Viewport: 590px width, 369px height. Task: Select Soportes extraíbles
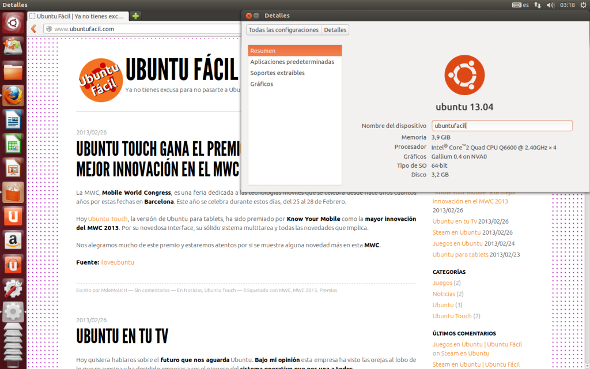click(295, 73)
